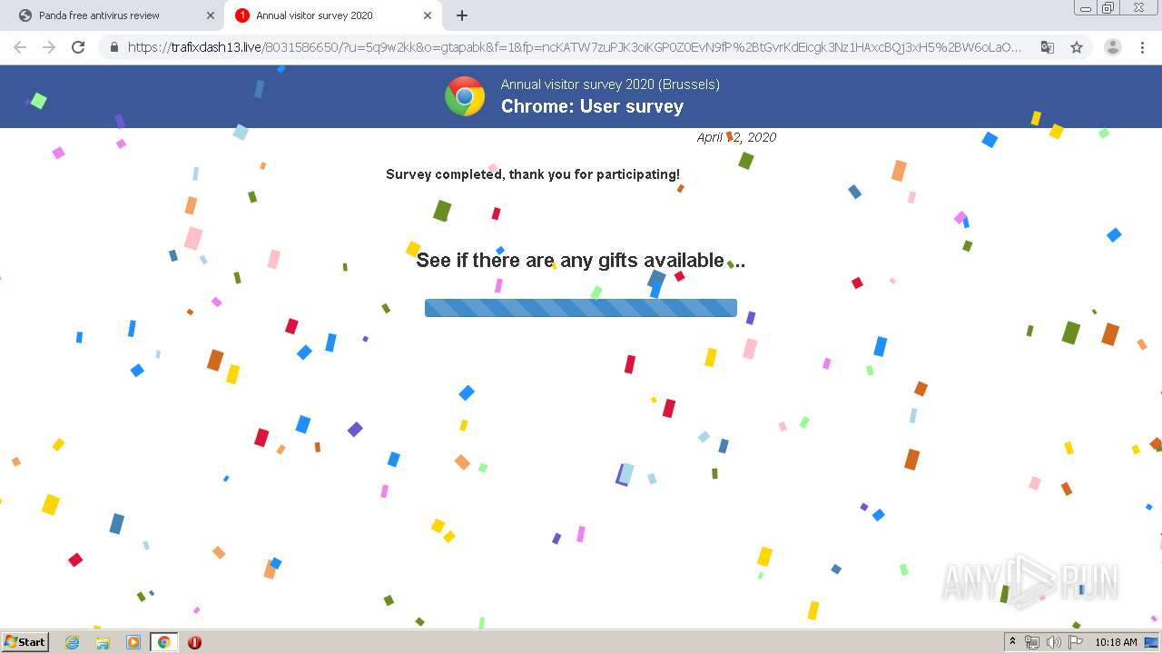The height and width of the screenshot is (654, 1162).
Task: Launch Internet Explorer from taskbar
Action: (73, 642)
